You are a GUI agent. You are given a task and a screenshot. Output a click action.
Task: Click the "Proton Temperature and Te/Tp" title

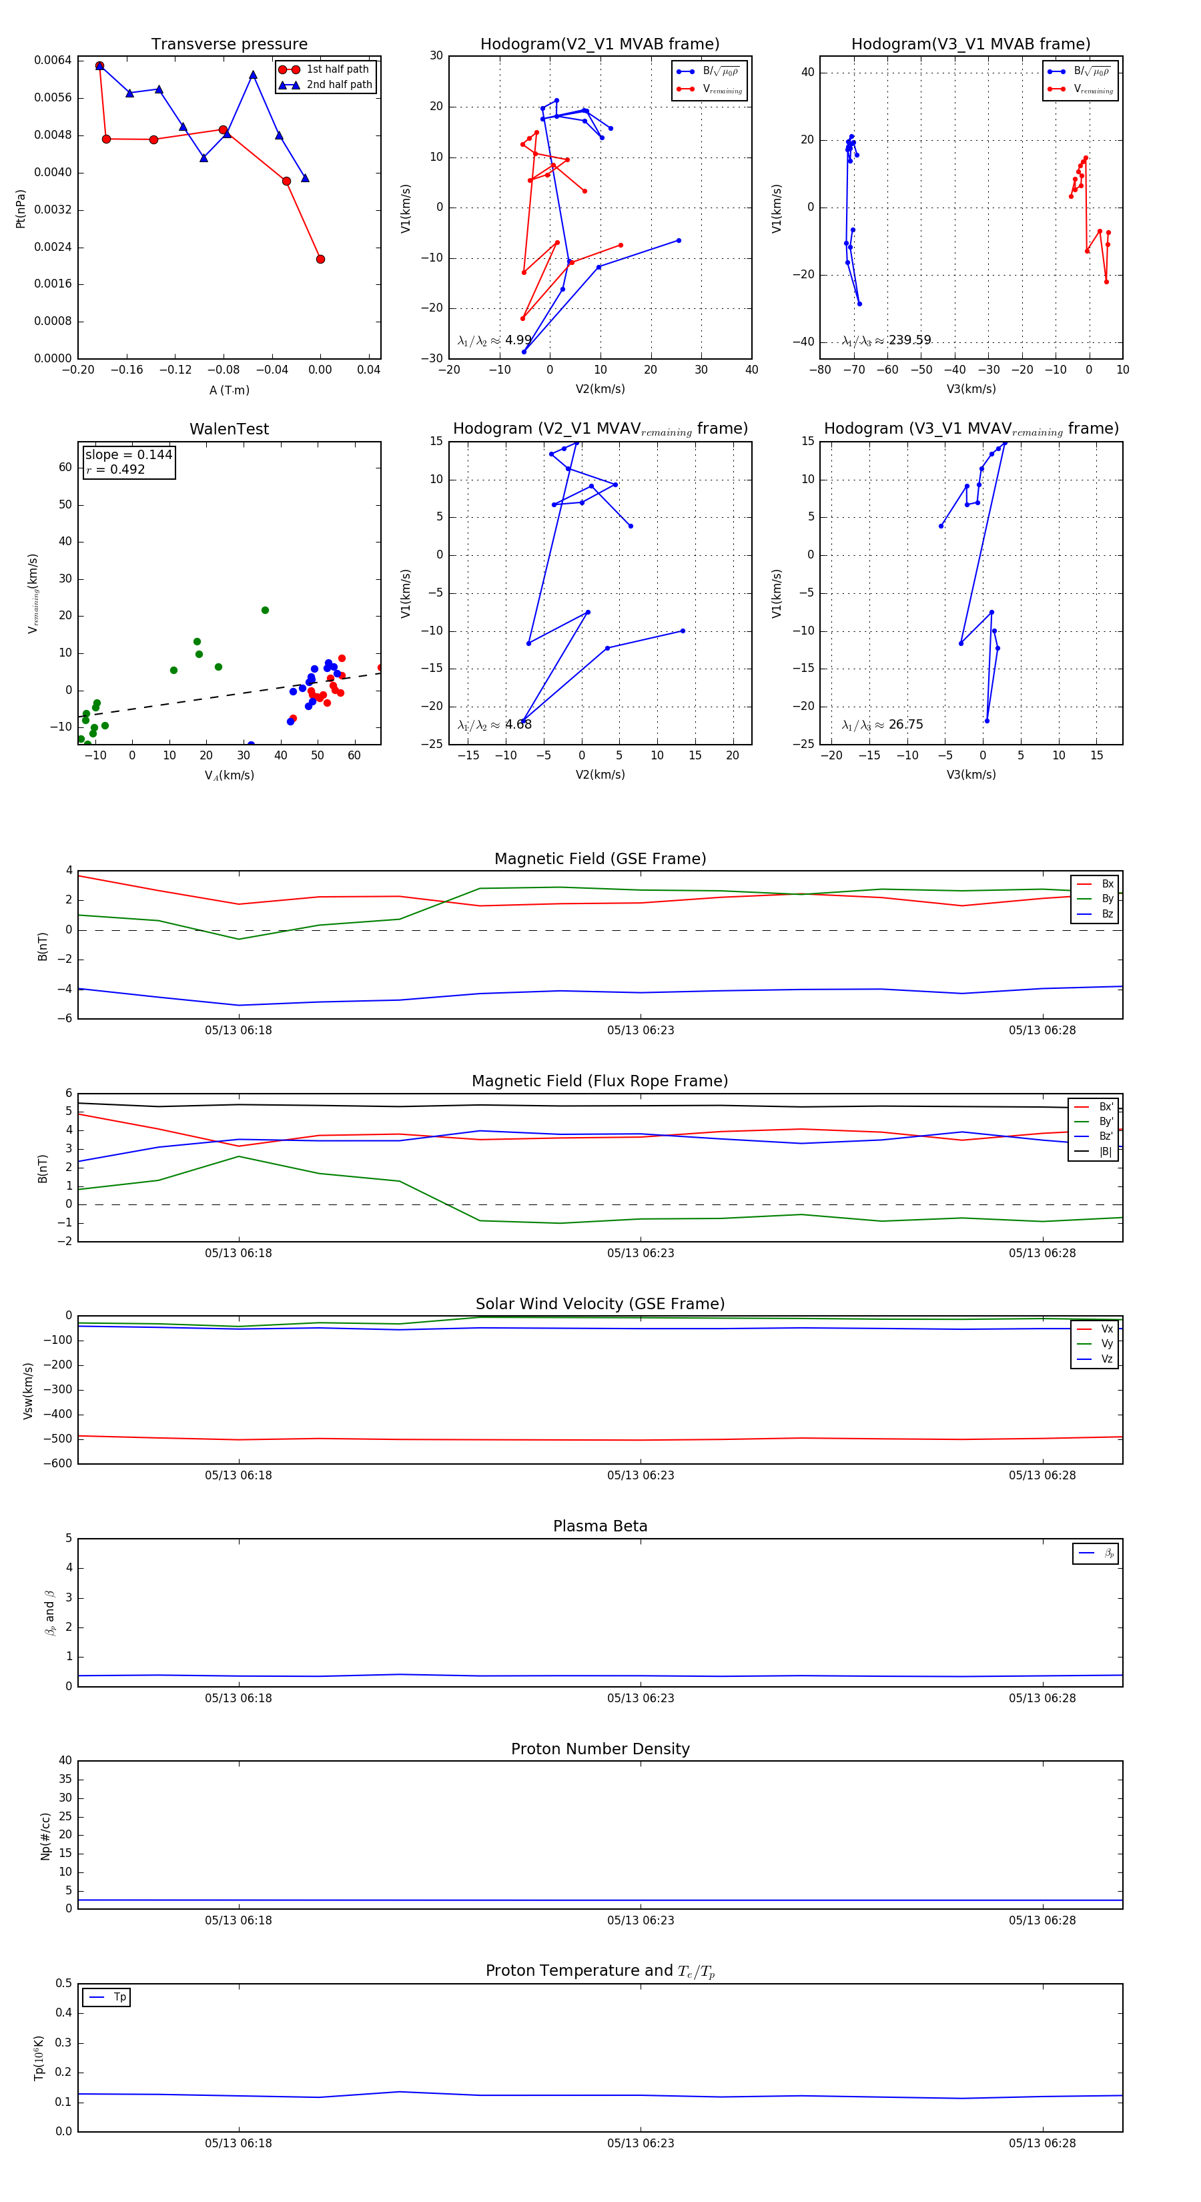pyautogui.click(x=600, y=1971)
